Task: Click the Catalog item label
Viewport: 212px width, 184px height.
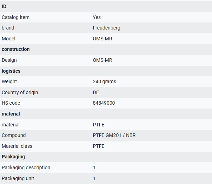Action: pos(15,17)
